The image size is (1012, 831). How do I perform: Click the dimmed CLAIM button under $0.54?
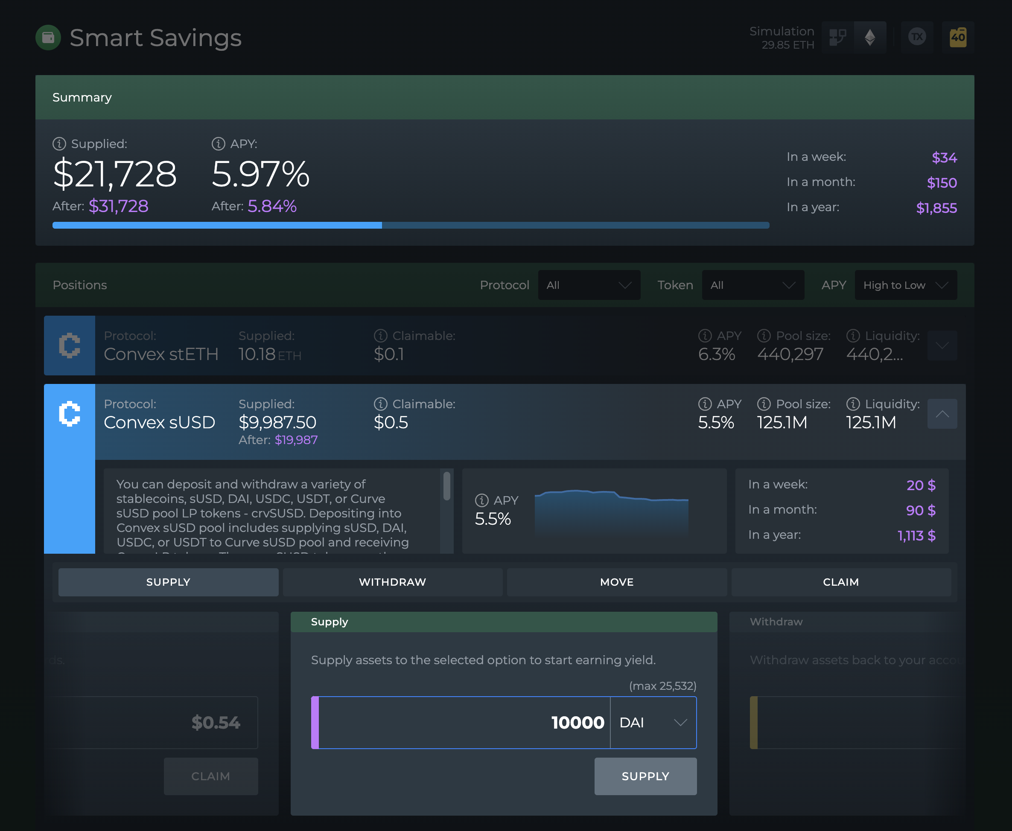tap(211, 776)
